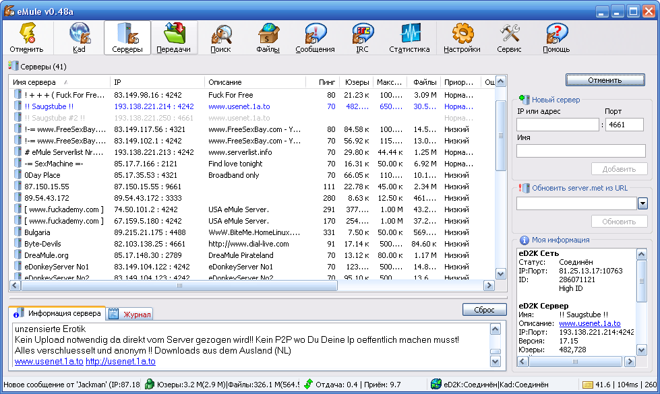Image resolution: width=660 pixels, height=394 pixels.
Task: Click 'Новое сообщение от Jackman' status text
Action: (71, 385)
